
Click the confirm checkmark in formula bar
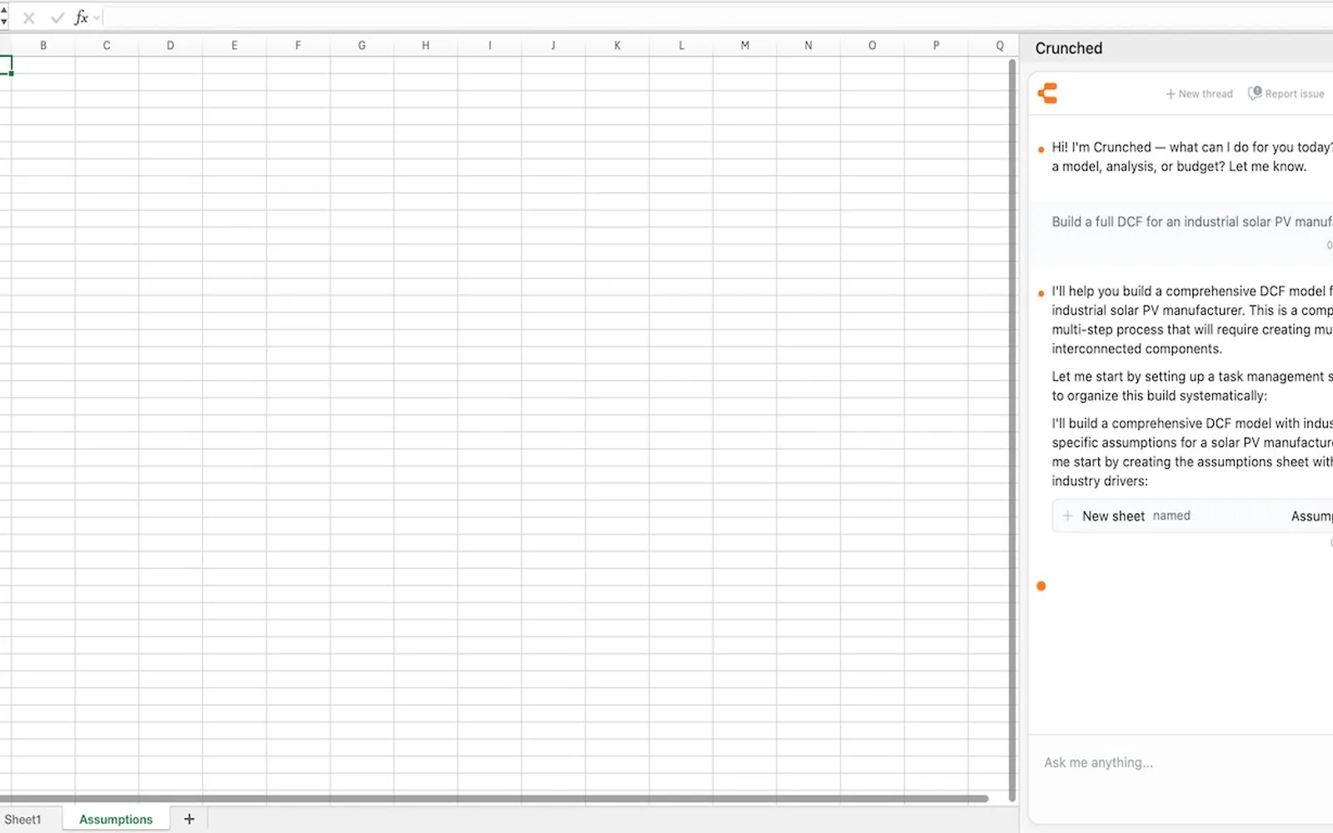pyautogui.click(x=57, y=17)
